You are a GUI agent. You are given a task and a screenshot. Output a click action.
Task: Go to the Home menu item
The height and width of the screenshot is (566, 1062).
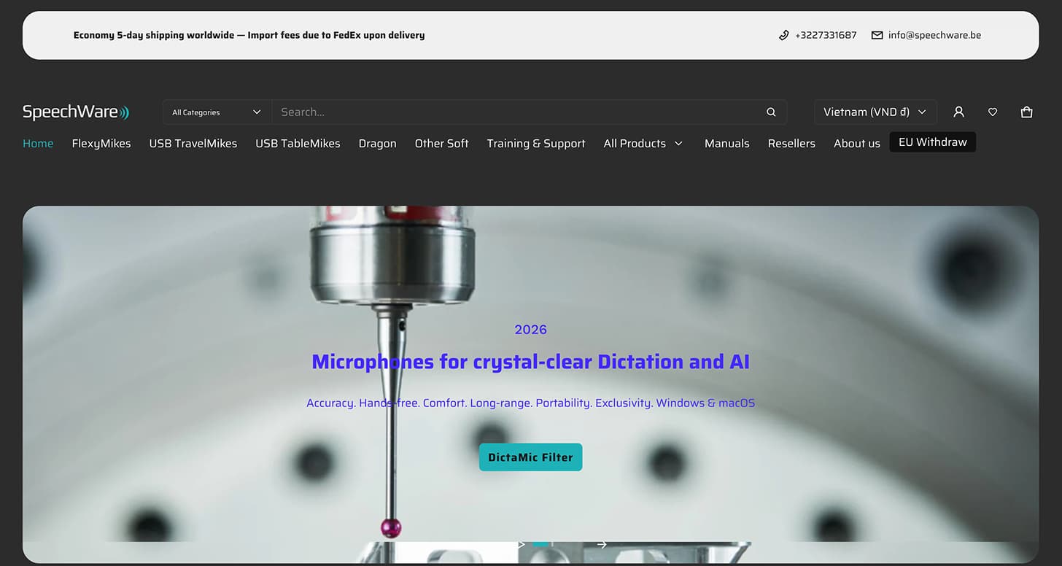(x=38, y=144)
